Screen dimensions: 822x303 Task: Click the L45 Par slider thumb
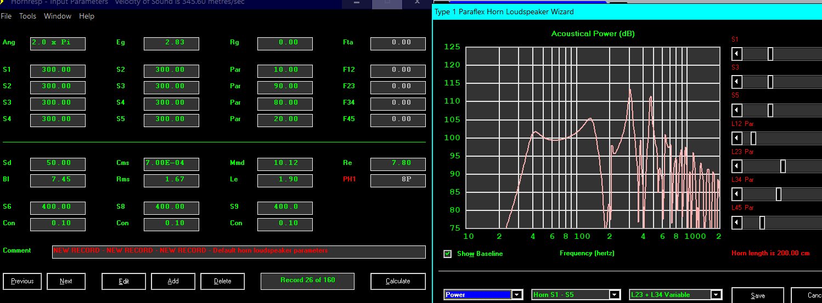762,222
